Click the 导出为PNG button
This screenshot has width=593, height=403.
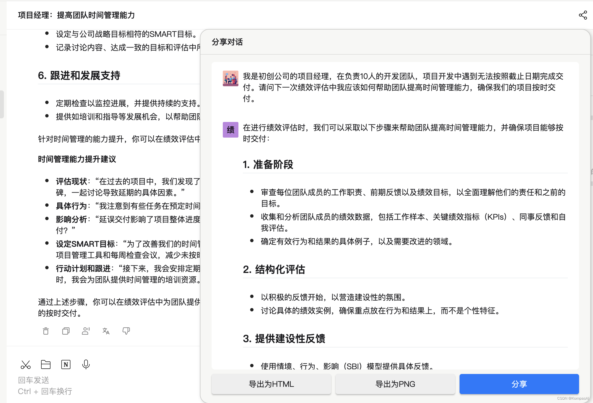(x=395, y=384)
